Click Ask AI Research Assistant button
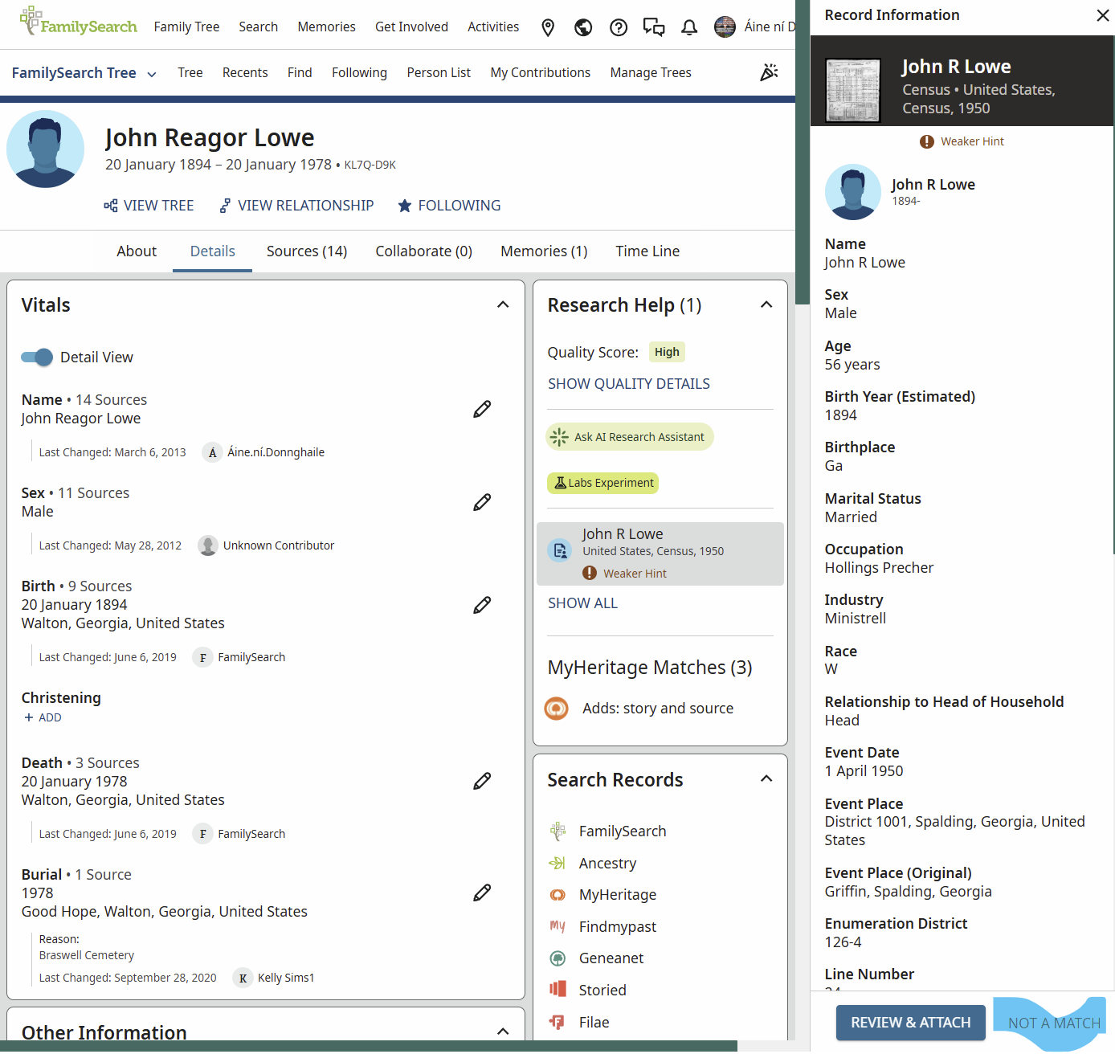This screenshot has height=1054, width=1115. pos(630,437)
